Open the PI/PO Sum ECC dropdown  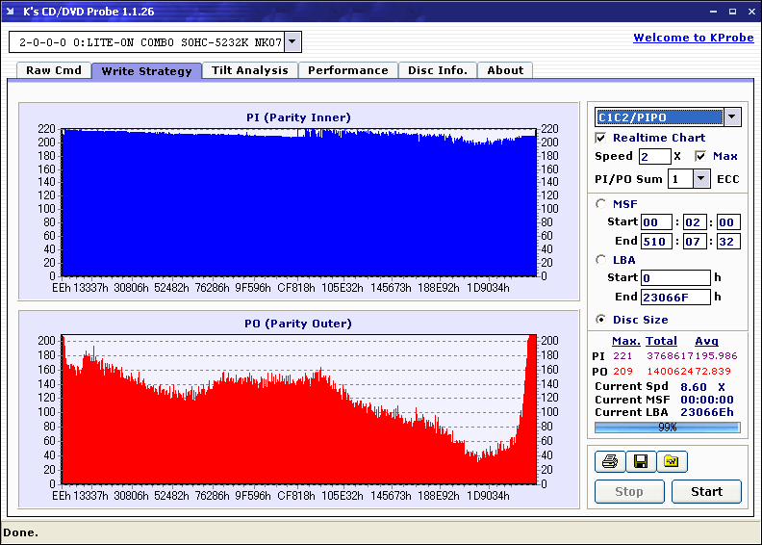(x=700, y=179)
